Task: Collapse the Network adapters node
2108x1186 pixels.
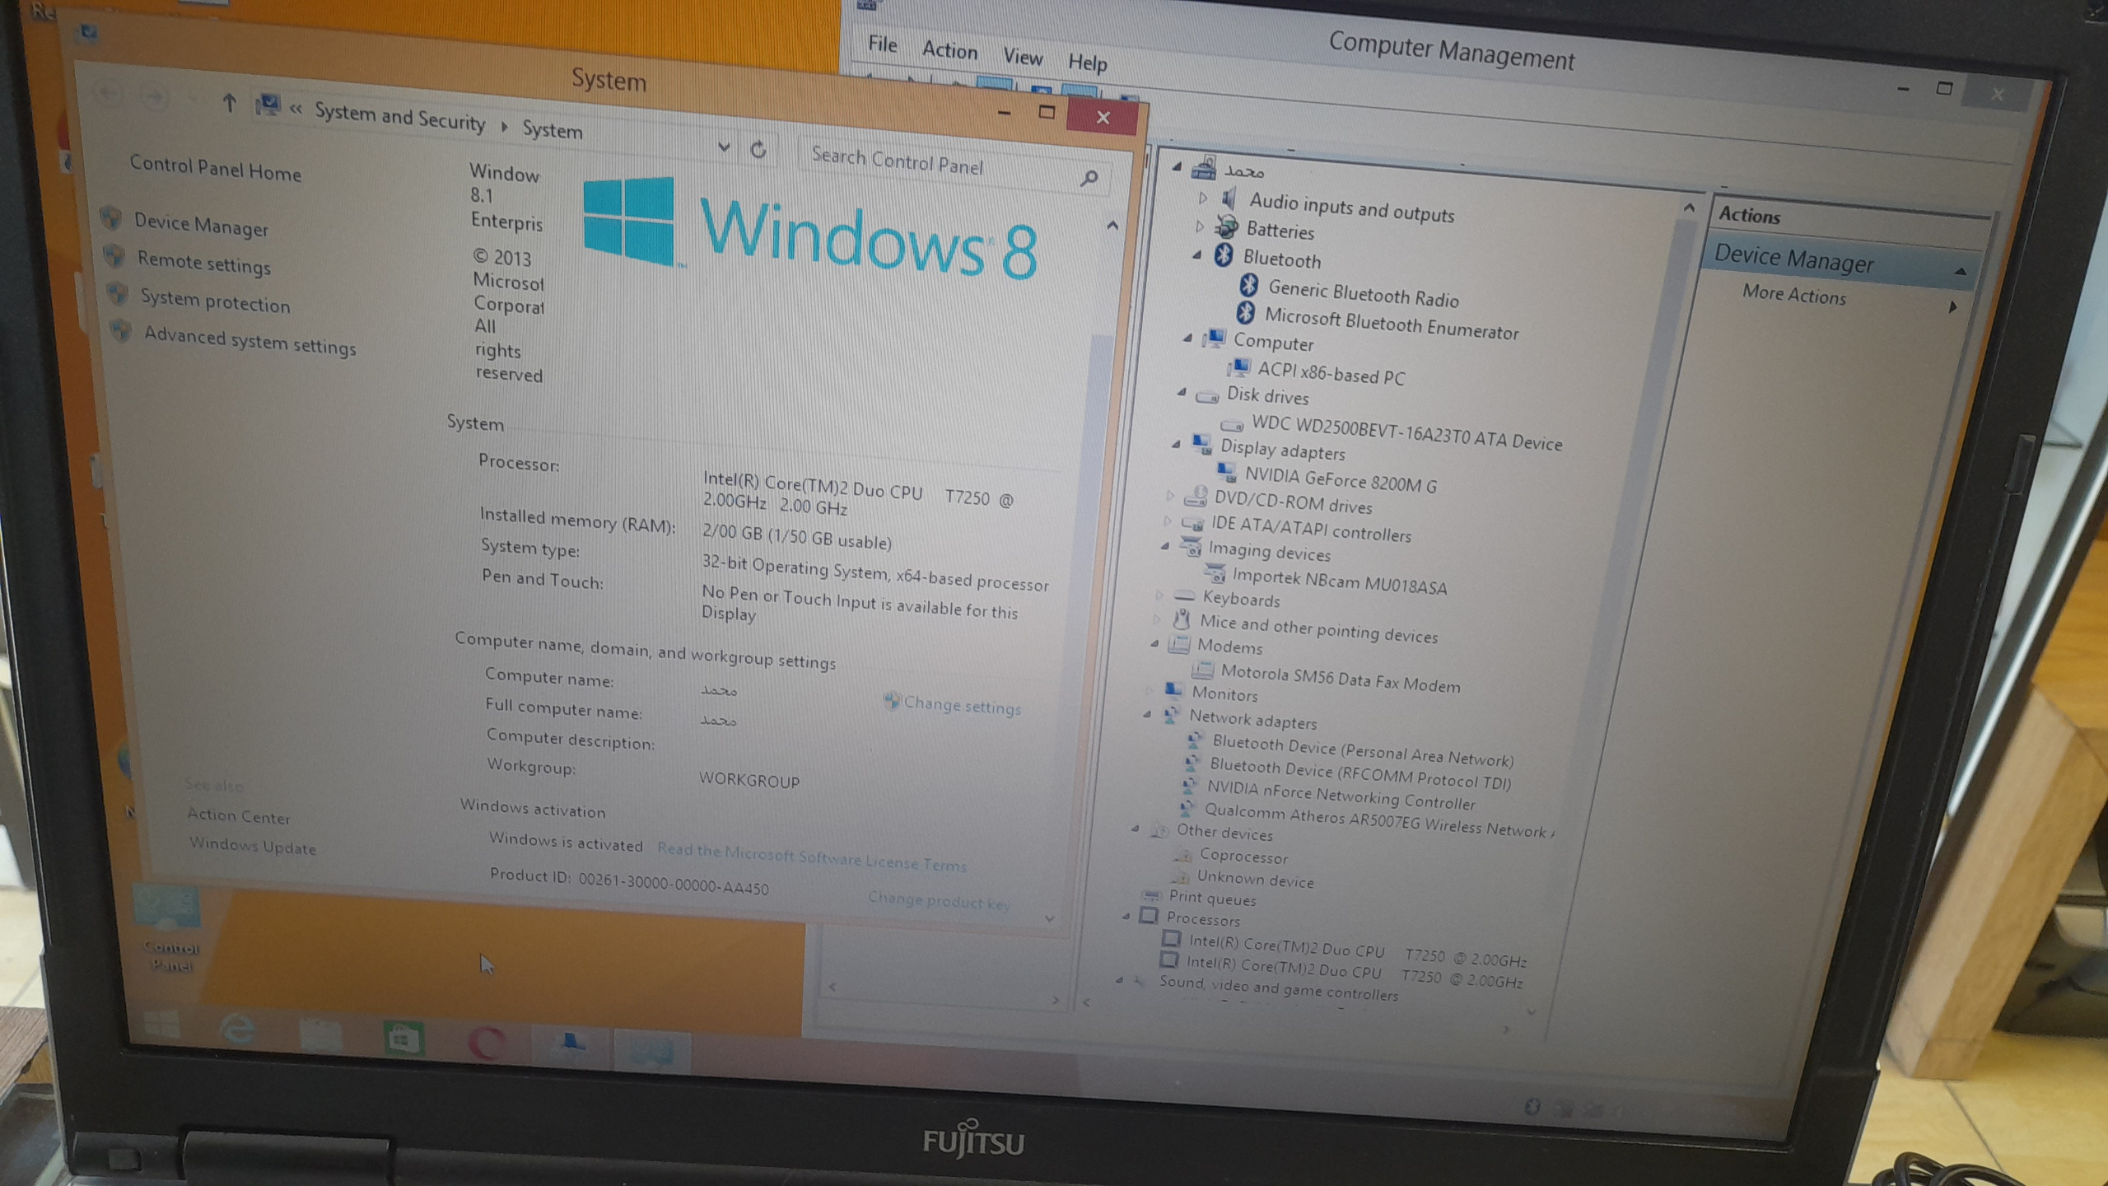Action: (x=1147, y=713)
